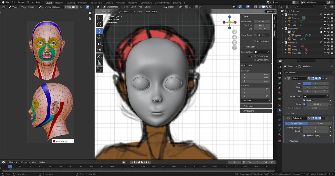Toggle the Optimal Display checkbox
This screenshot has width=335, height=176.
pyautogui.click(x=304, y=136)
